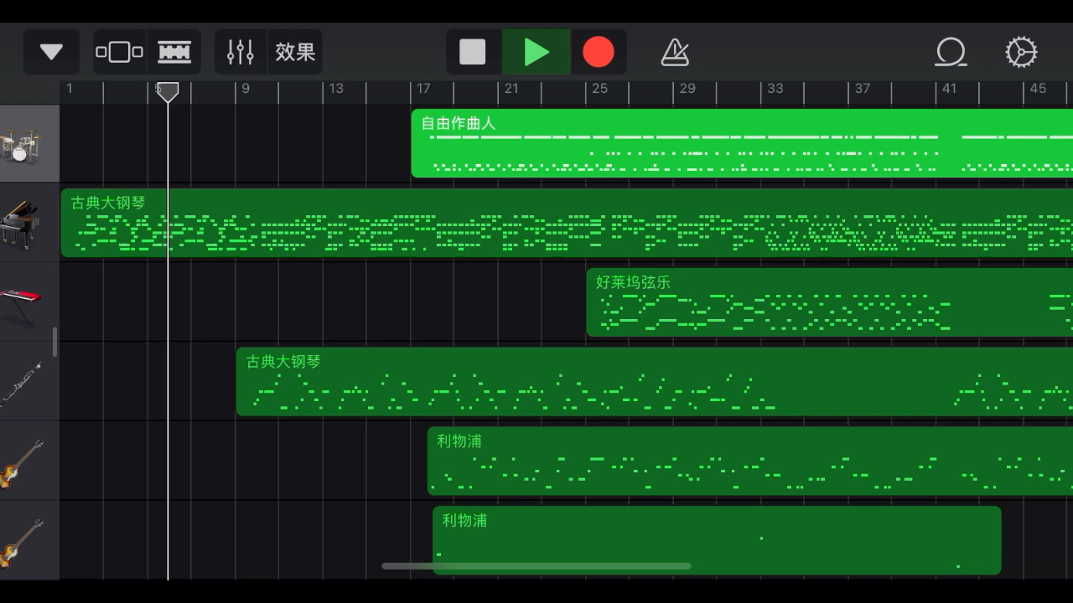Start recording with the red record button
Screen dimensions: 1073x603
(599, 52)
